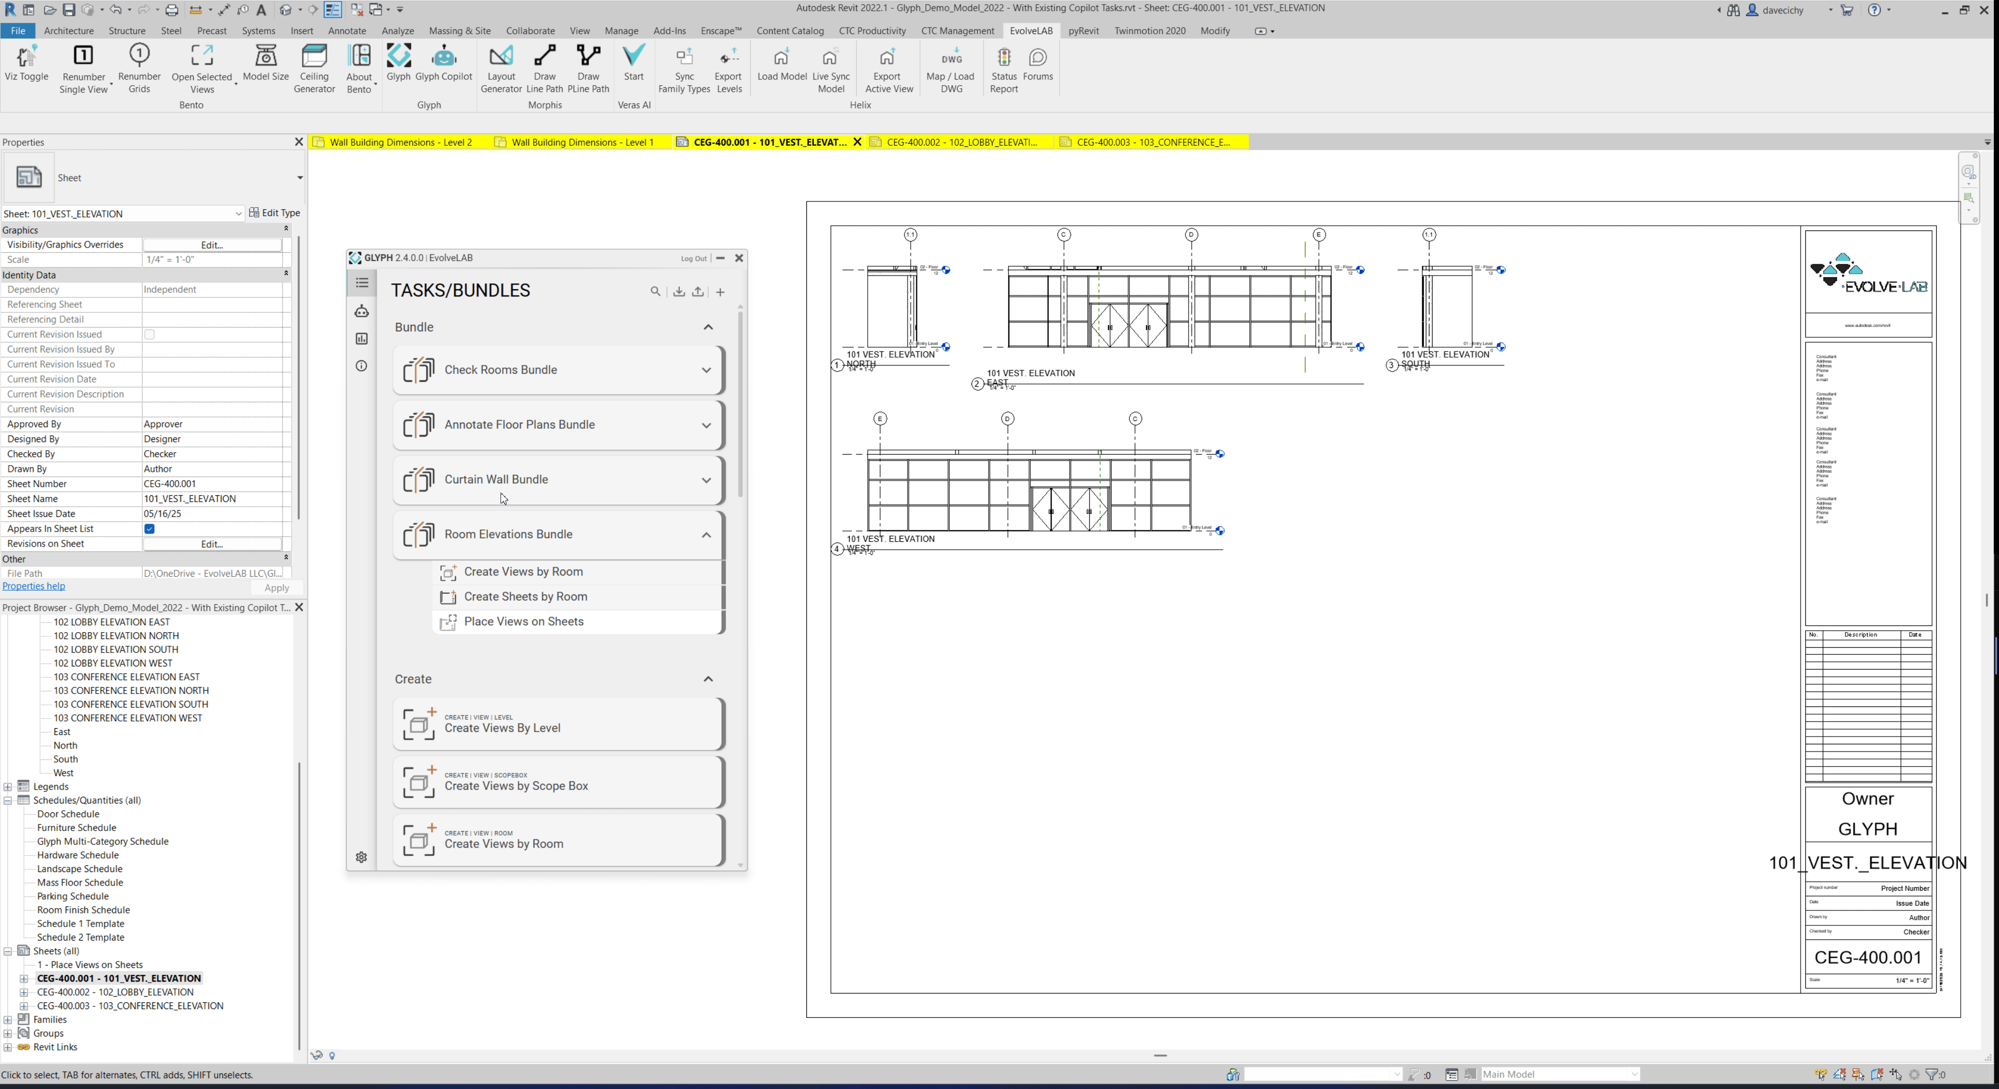
Task: Expand Check Rooms Bundle
Action: click(x=706, y=370)
